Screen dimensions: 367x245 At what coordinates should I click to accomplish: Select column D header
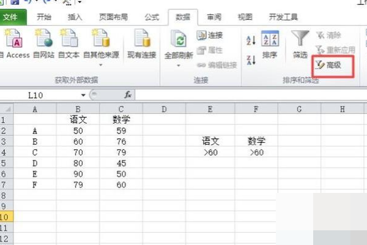[164, 109]
